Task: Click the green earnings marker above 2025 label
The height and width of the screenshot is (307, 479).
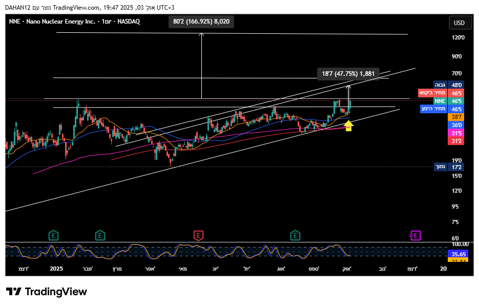Action: (53, 236)
